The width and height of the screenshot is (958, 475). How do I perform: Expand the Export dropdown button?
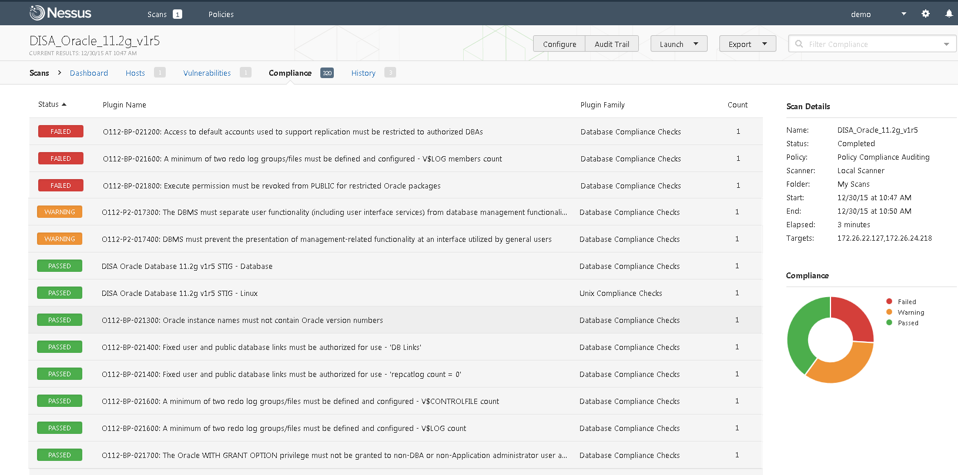748,44
